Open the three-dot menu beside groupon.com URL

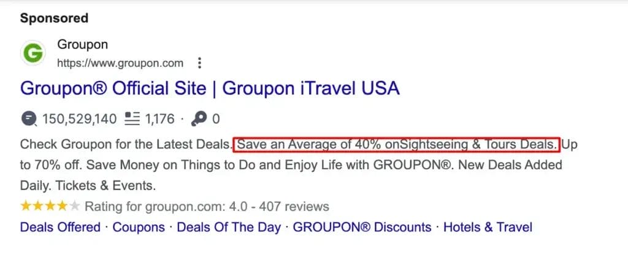tap(199, 63)
